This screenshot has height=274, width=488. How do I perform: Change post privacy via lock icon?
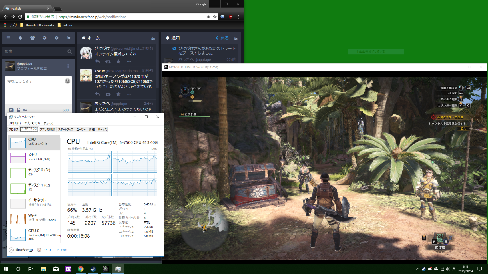pyautogui.click(x=19, y=110)
